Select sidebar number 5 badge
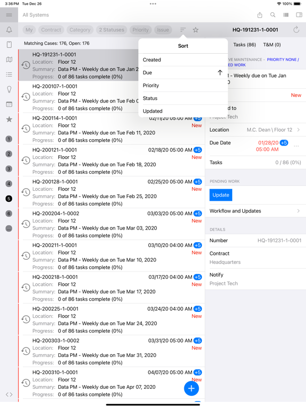The width and height of the screenshot is (306, 408). 9,199
